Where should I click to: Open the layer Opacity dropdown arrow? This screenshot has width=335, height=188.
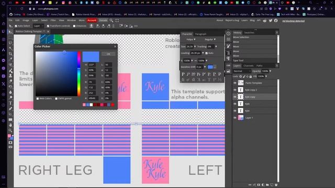click(x=270, y=71)
